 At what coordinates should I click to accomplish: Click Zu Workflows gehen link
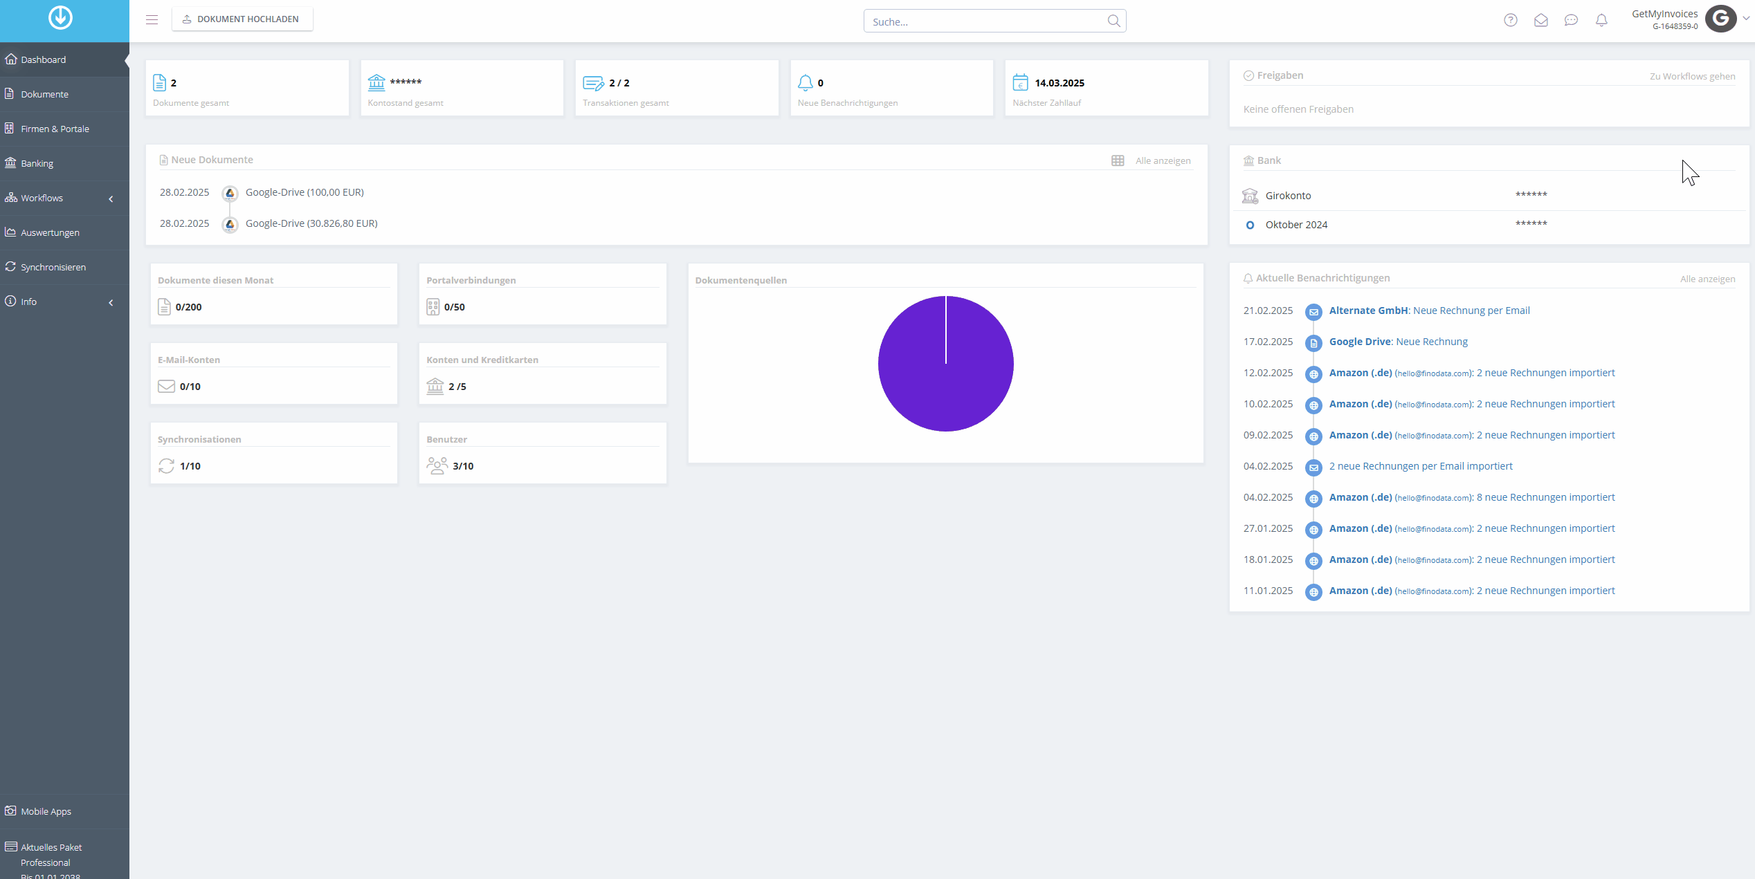pyautogui.click(x=1692, y=76)
